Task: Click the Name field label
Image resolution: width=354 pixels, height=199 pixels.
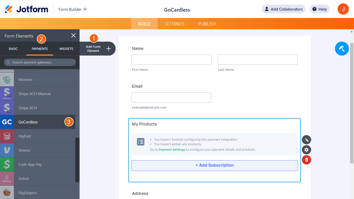Action: [138, 48]
